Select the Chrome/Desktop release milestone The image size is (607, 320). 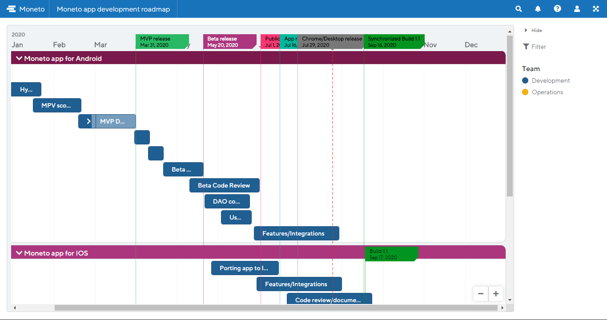coord(331,42)
